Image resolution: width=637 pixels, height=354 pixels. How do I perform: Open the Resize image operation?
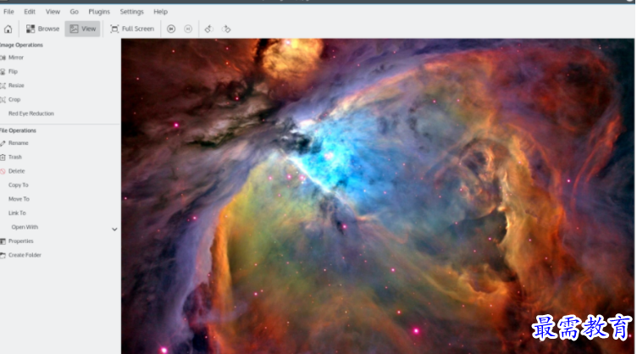(15, 86)
